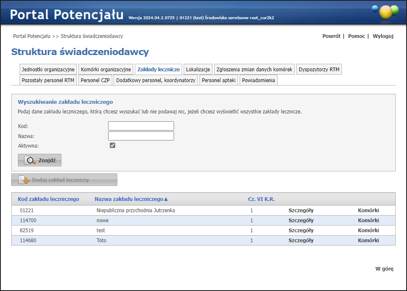This screenshot has height=291, width=407.
Task: Go to the Lokalizacje tab
Action: click(x=198, y=69)
